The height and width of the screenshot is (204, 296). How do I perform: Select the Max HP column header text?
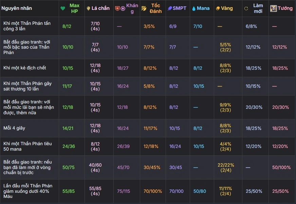coord(74,8)
